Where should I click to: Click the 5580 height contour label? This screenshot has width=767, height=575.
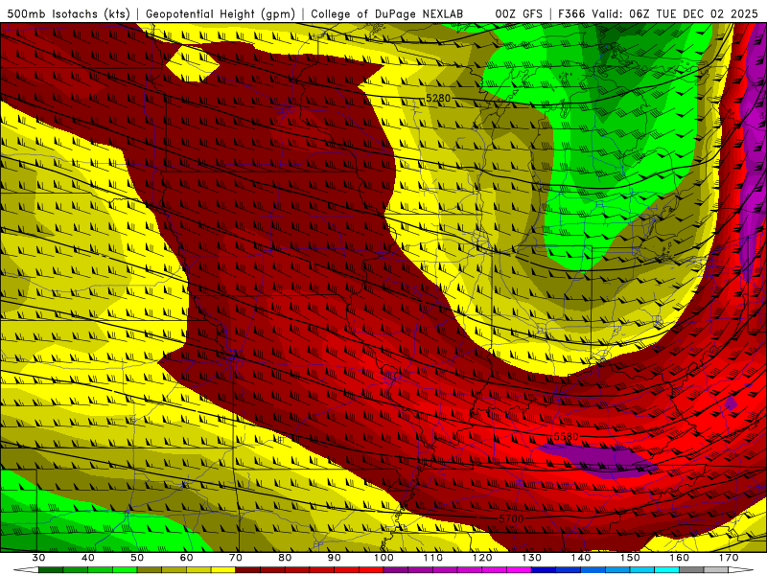point(566,436)
